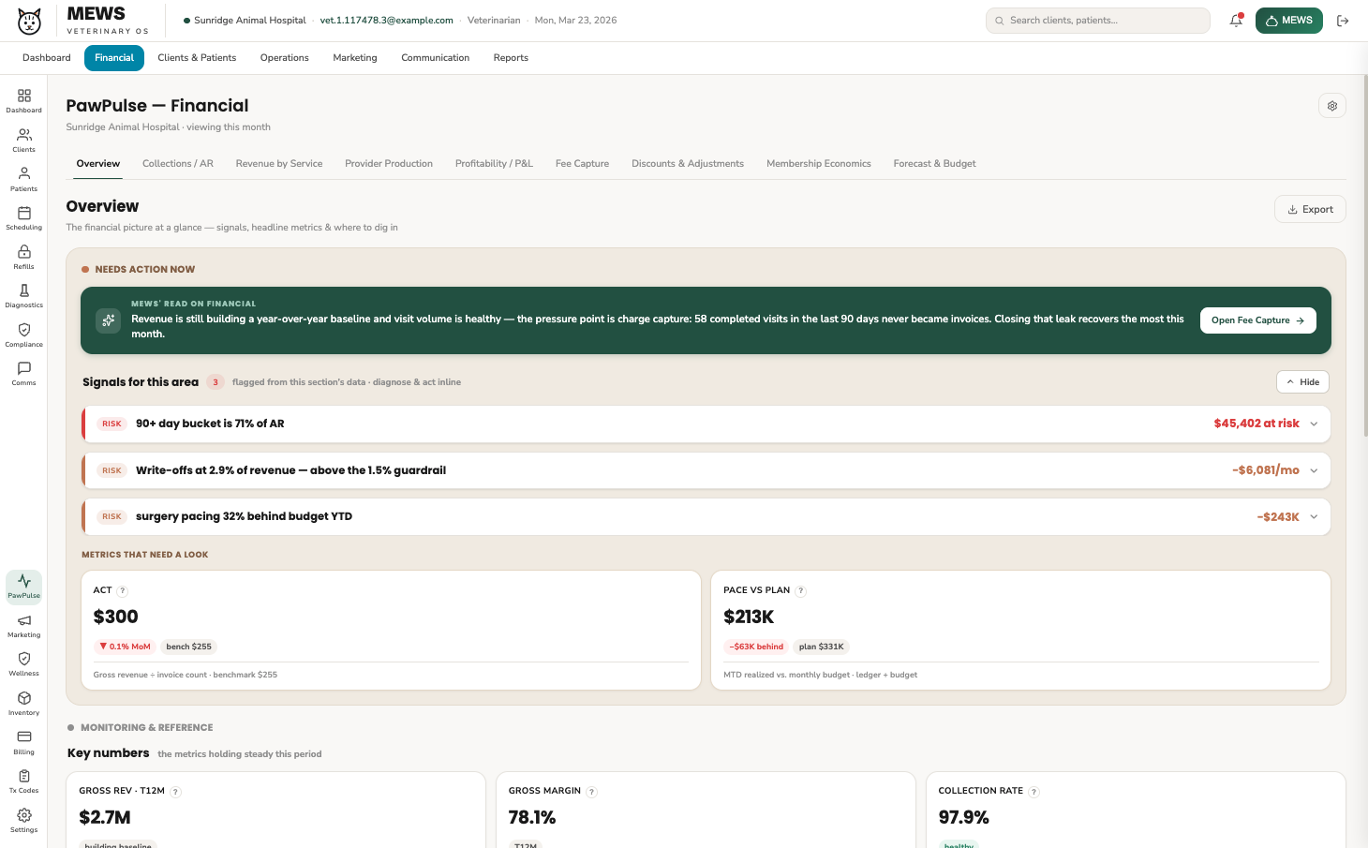This screenshot has height=848, width=1368.
Task: Switch to Membership Economics tab
Action: (x=819, y=164)
